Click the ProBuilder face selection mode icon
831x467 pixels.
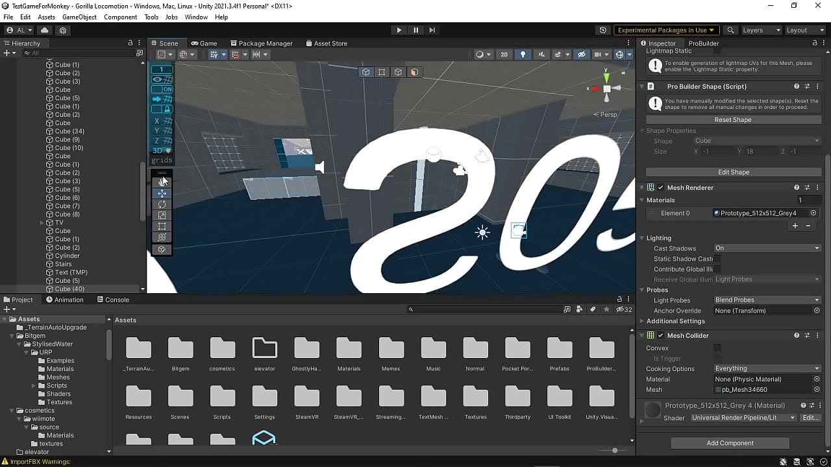tap(414, 72)
